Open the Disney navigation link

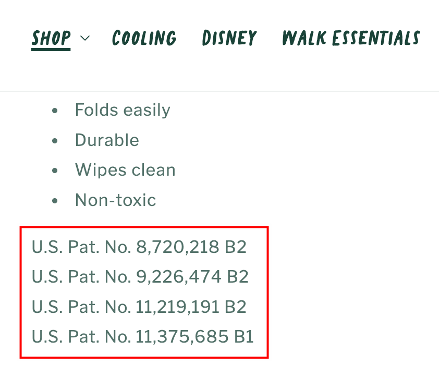[229, 38]
